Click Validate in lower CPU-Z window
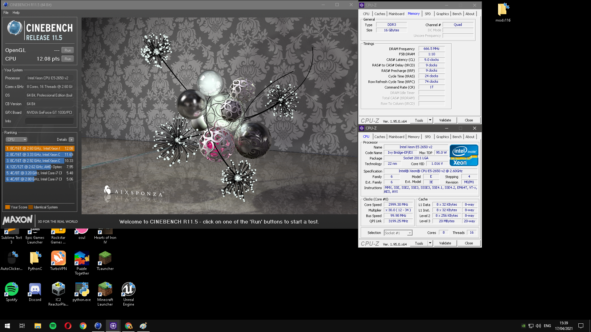Screen dimensions: 591x332 tap(445, 243)
